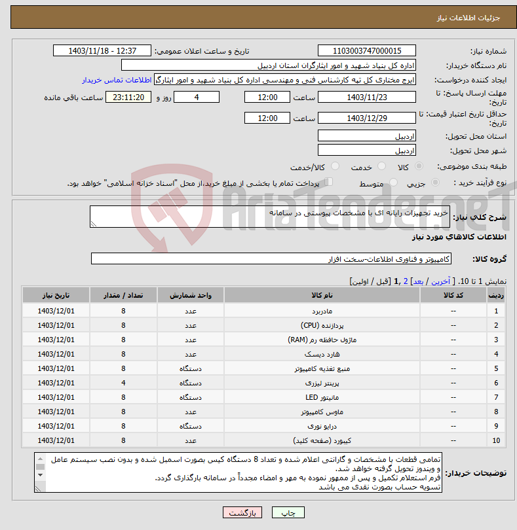This screenshot has width=517, height=530.
Task: Click the page header جزئیات اطلاعات نیاز
Action: 469,18
